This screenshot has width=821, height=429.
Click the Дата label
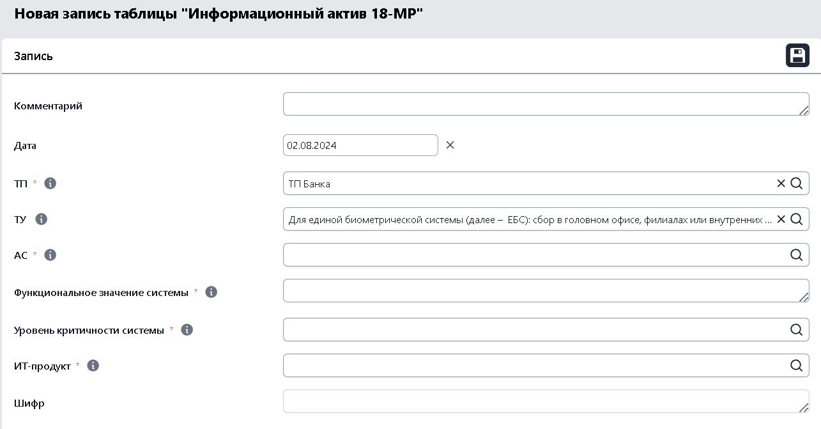pyautogui.click(x=26, y=146)
